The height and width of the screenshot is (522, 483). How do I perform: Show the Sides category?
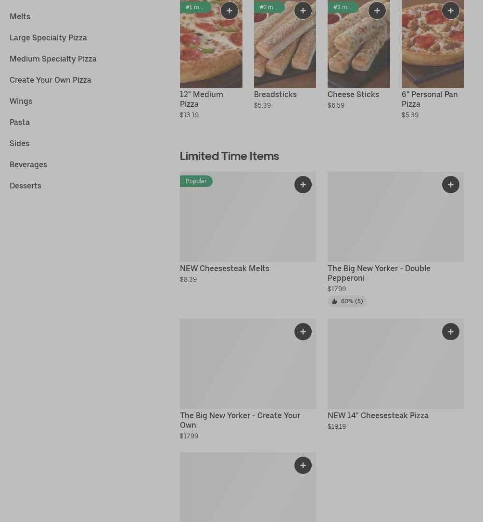click(19, 143)
